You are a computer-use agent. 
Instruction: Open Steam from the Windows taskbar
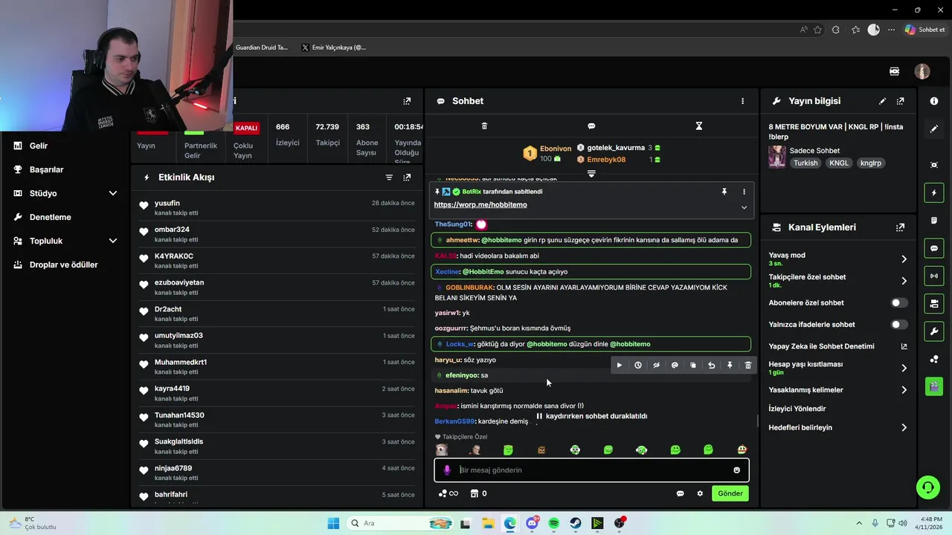coord(576,524)
